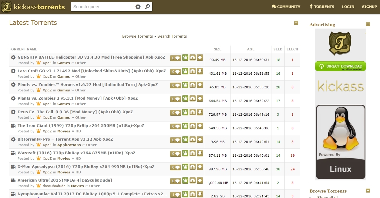Sort by the Age column header
Screen dimensions: 380x198
point(251,49)
